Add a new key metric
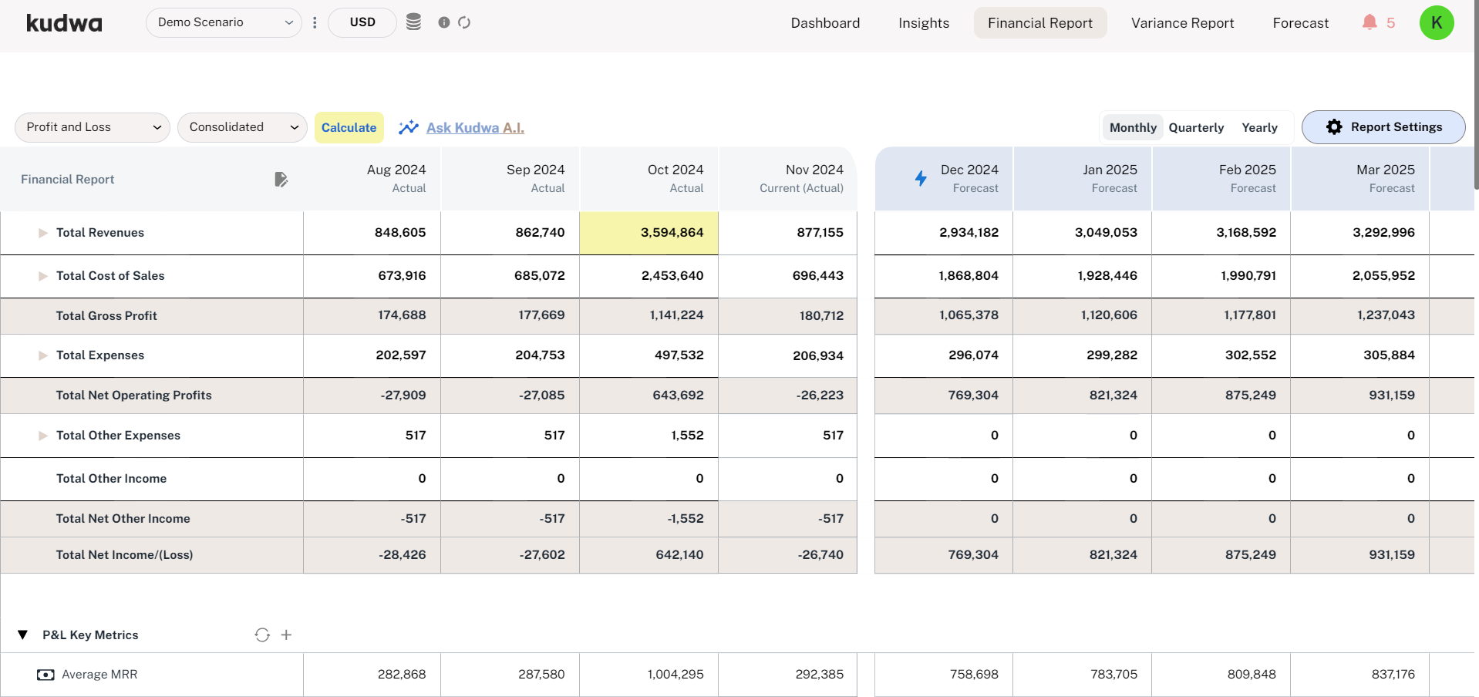 (x=286, y=635)
